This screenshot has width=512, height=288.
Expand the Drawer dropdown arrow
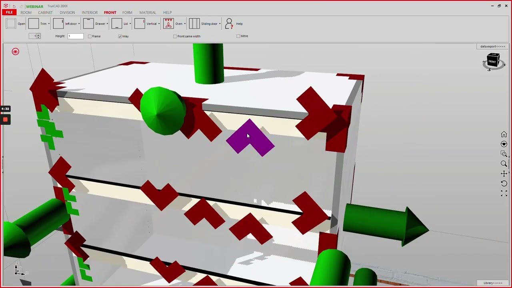[x=107, y=24]
